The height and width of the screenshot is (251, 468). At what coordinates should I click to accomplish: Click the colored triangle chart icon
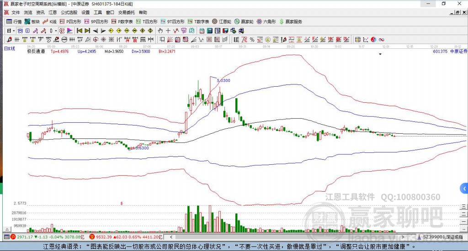pyautogui.click(x=69, y=31)
